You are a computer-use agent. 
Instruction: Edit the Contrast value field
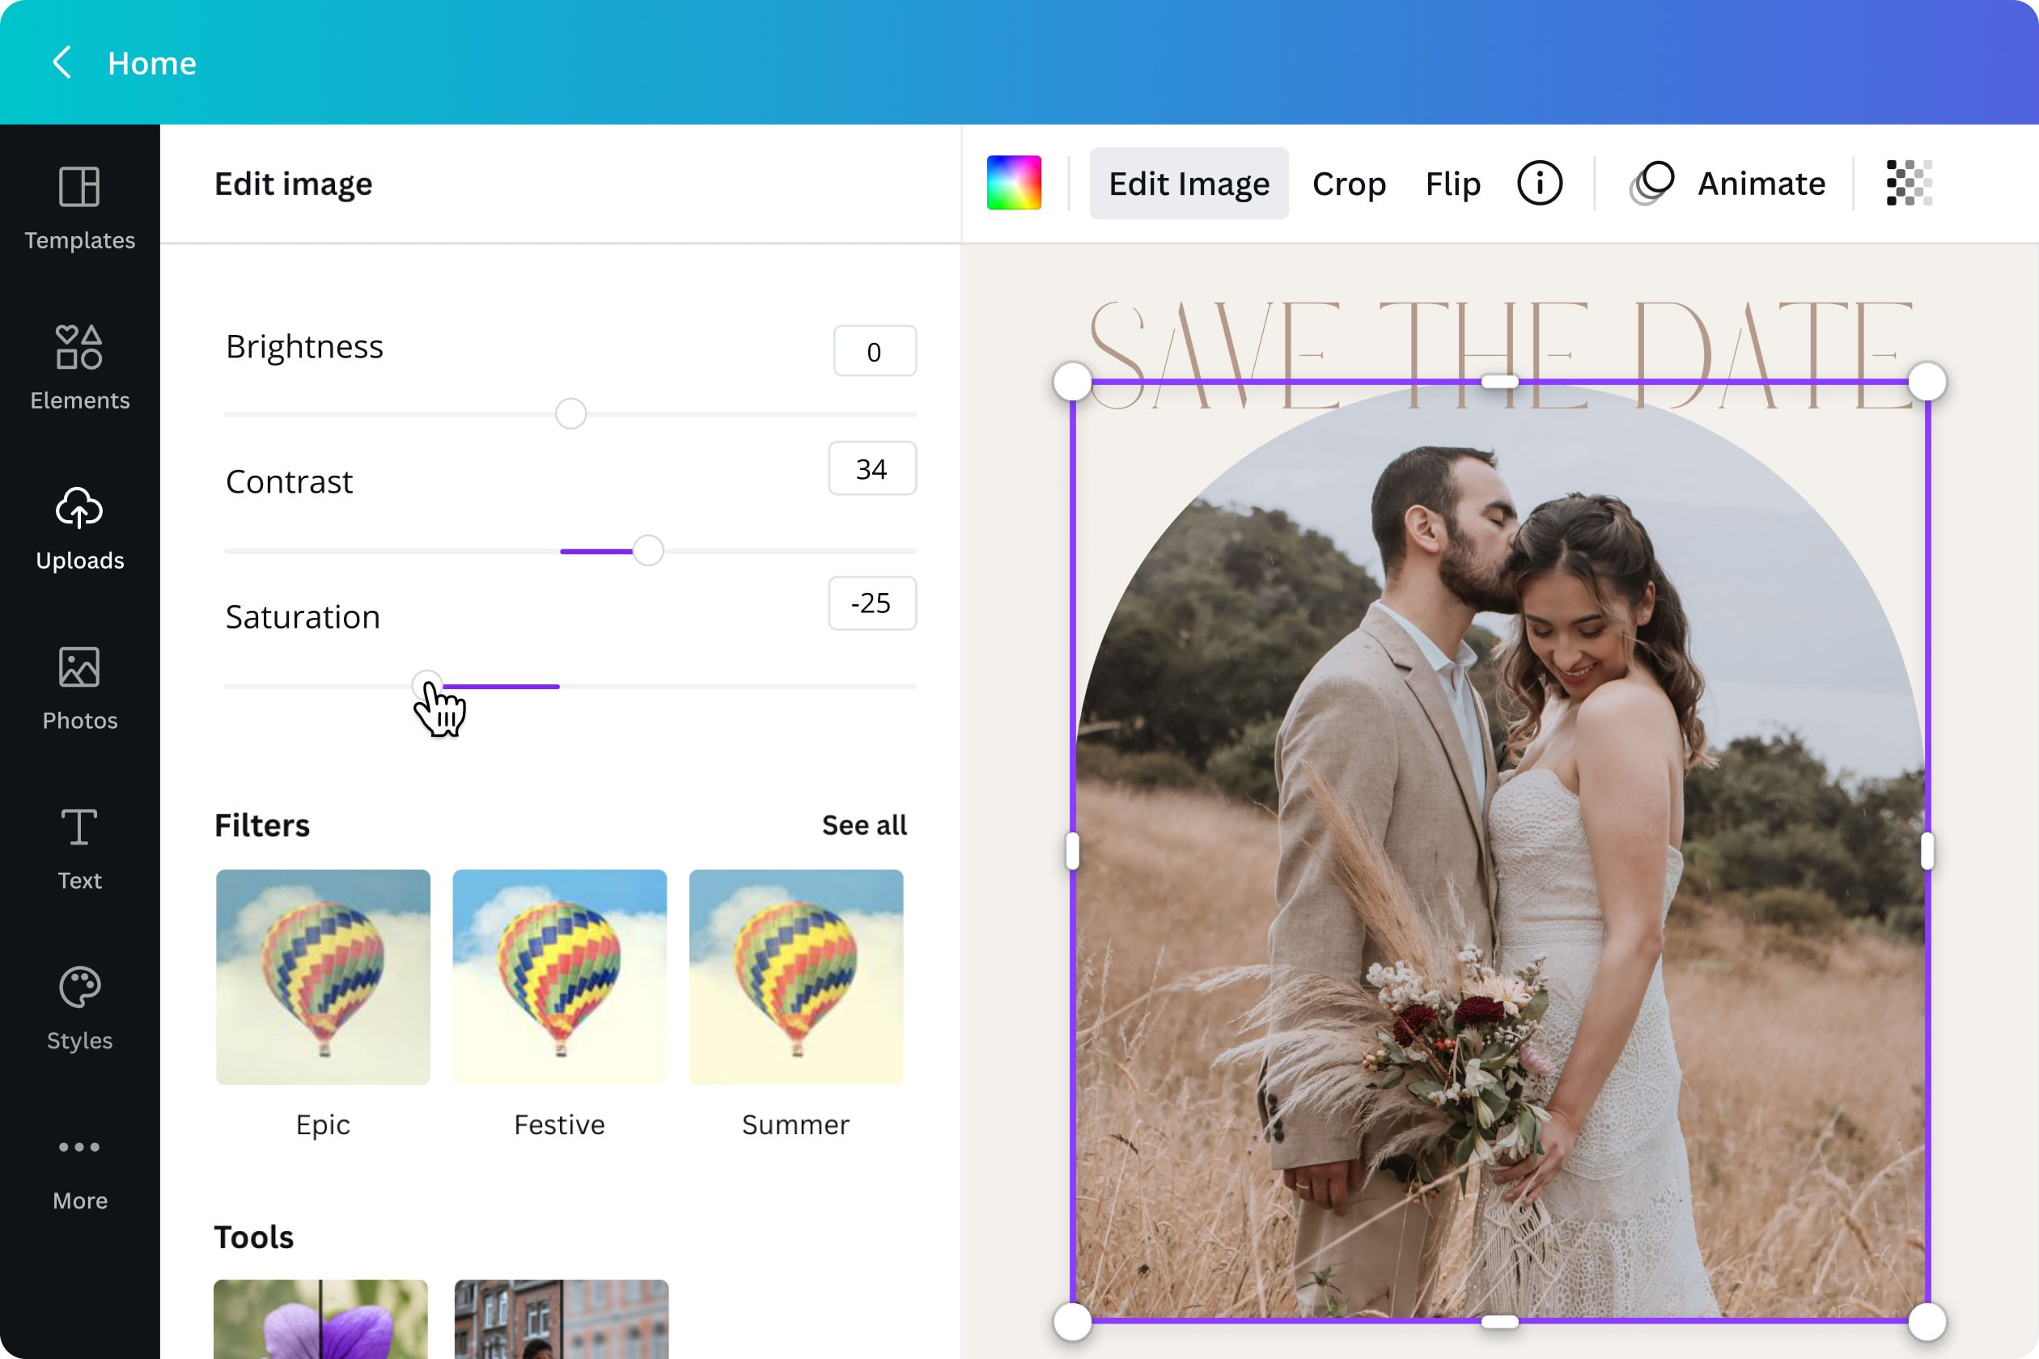tap(872, 468)
